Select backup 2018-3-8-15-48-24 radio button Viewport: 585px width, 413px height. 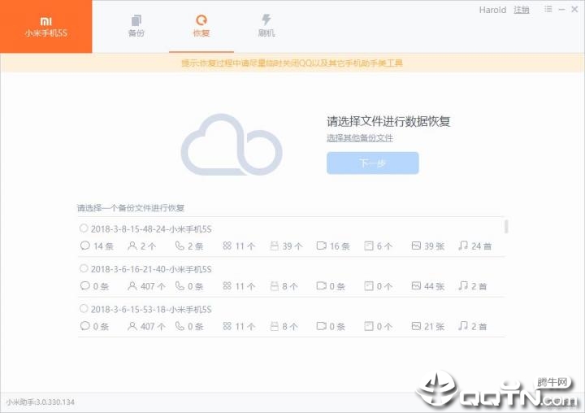click(x=84, y=228)
